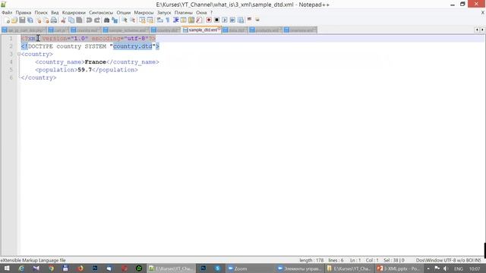Open the volume control in the system tray
The width and height of the screenshot is (486, 273).
pos(446,268)
